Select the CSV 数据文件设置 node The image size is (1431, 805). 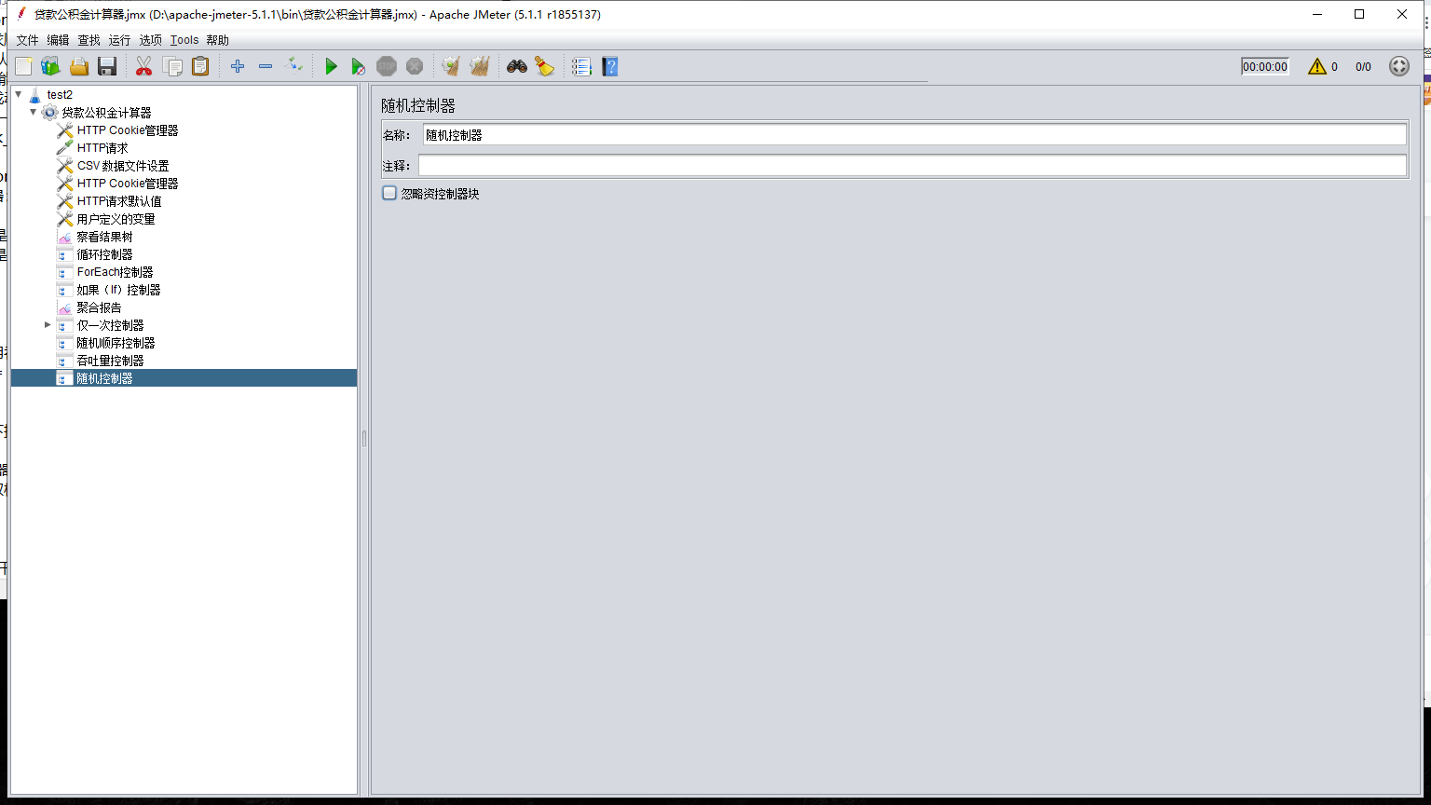pyautogui.click(x=123, y=166)
